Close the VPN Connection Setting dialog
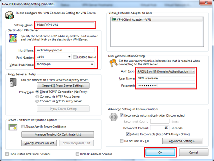The height and width of the screenshot is (161, 214). pyautogui.click(x=206, y=2)
